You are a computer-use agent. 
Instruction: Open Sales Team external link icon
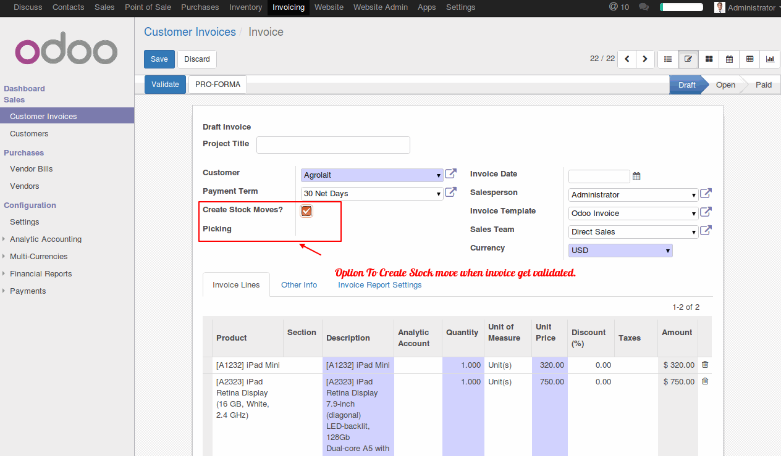coord(706,231)
